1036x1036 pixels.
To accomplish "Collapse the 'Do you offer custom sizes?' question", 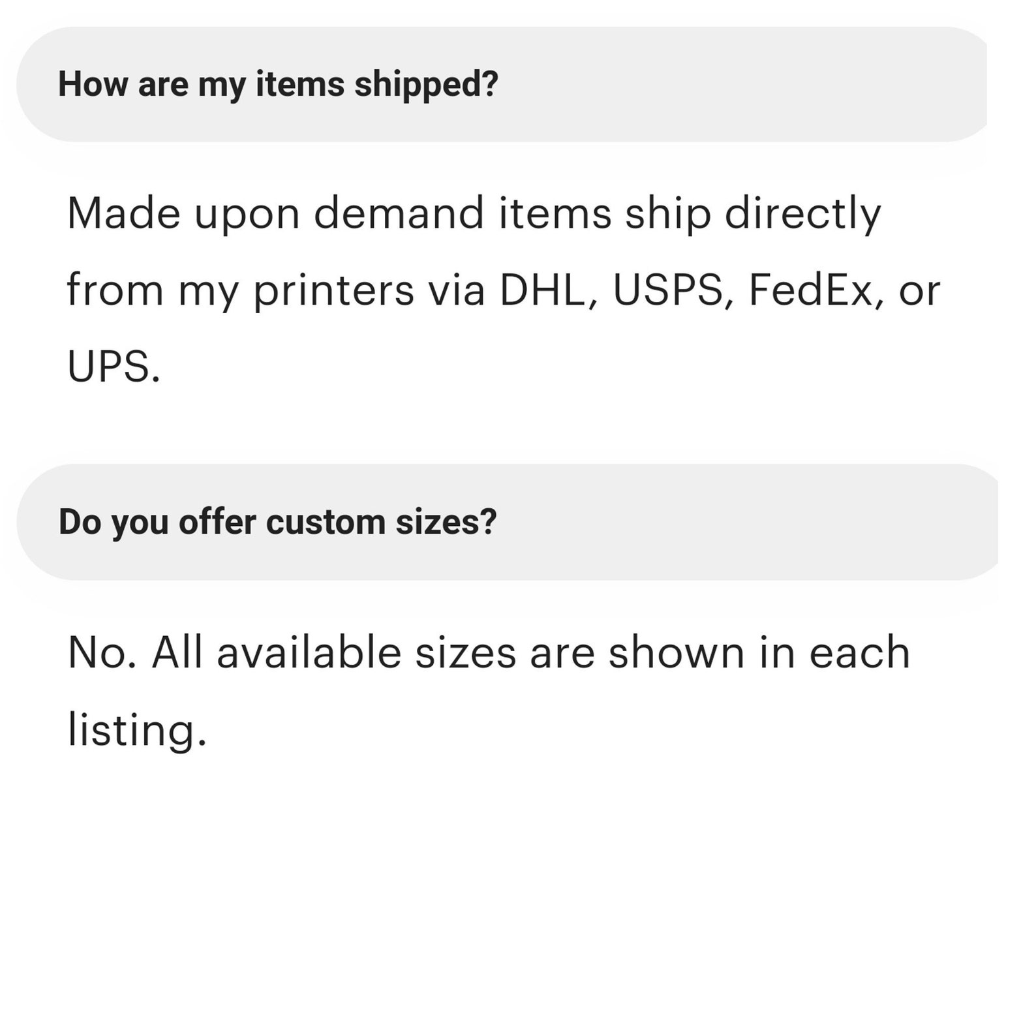I will (x=507, y=522).
